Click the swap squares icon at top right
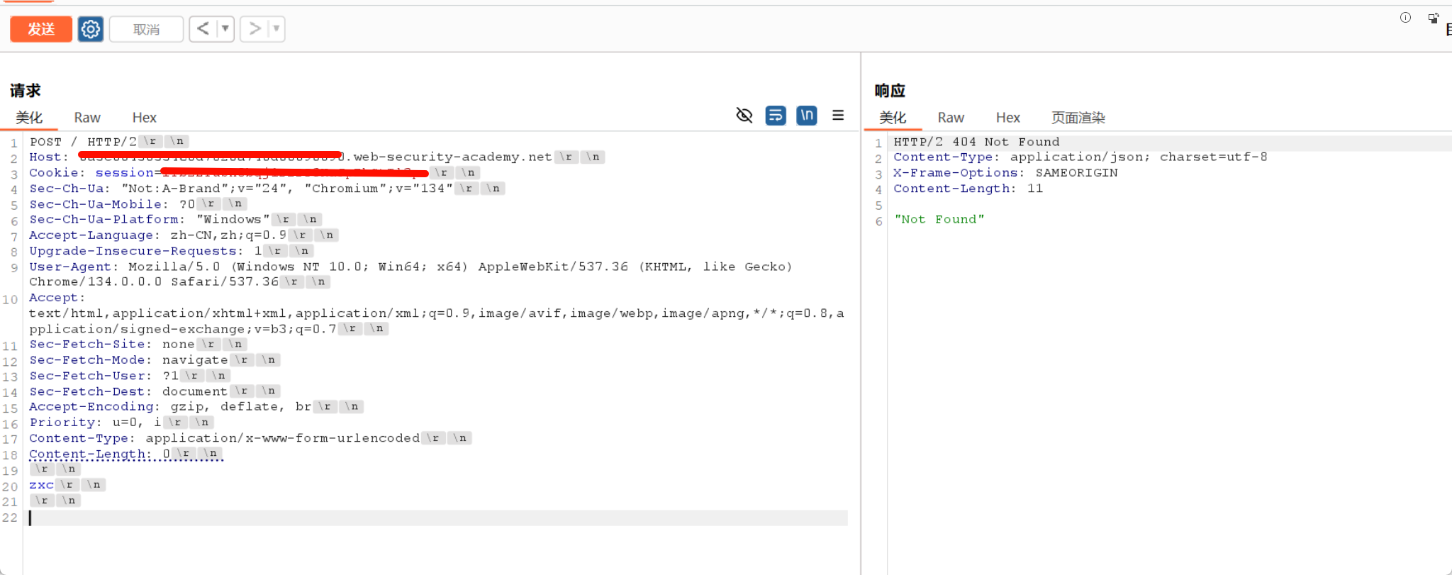Screen dimensions: 1452x575 tap(1434, 18)
